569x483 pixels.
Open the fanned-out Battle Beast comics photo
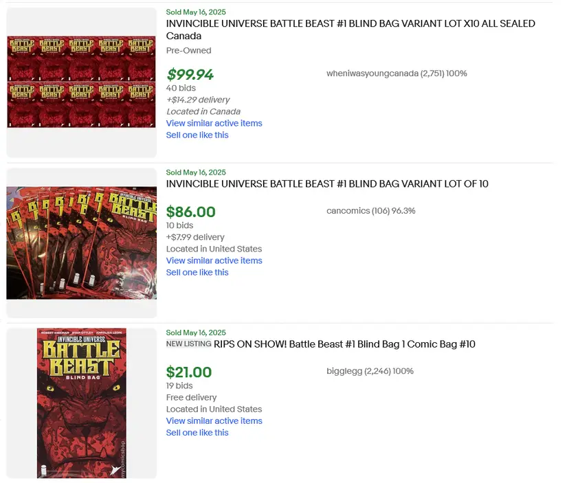pyautogui.click(x=81, y=242)
